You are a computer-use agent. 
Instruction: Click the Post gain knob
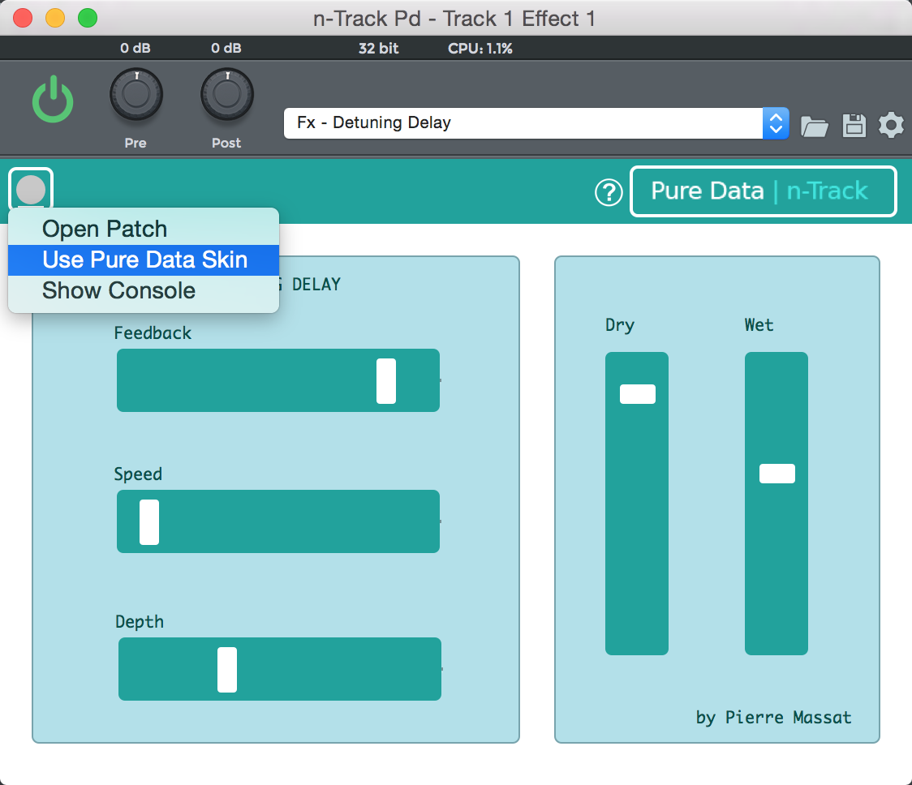coord(227,96)
